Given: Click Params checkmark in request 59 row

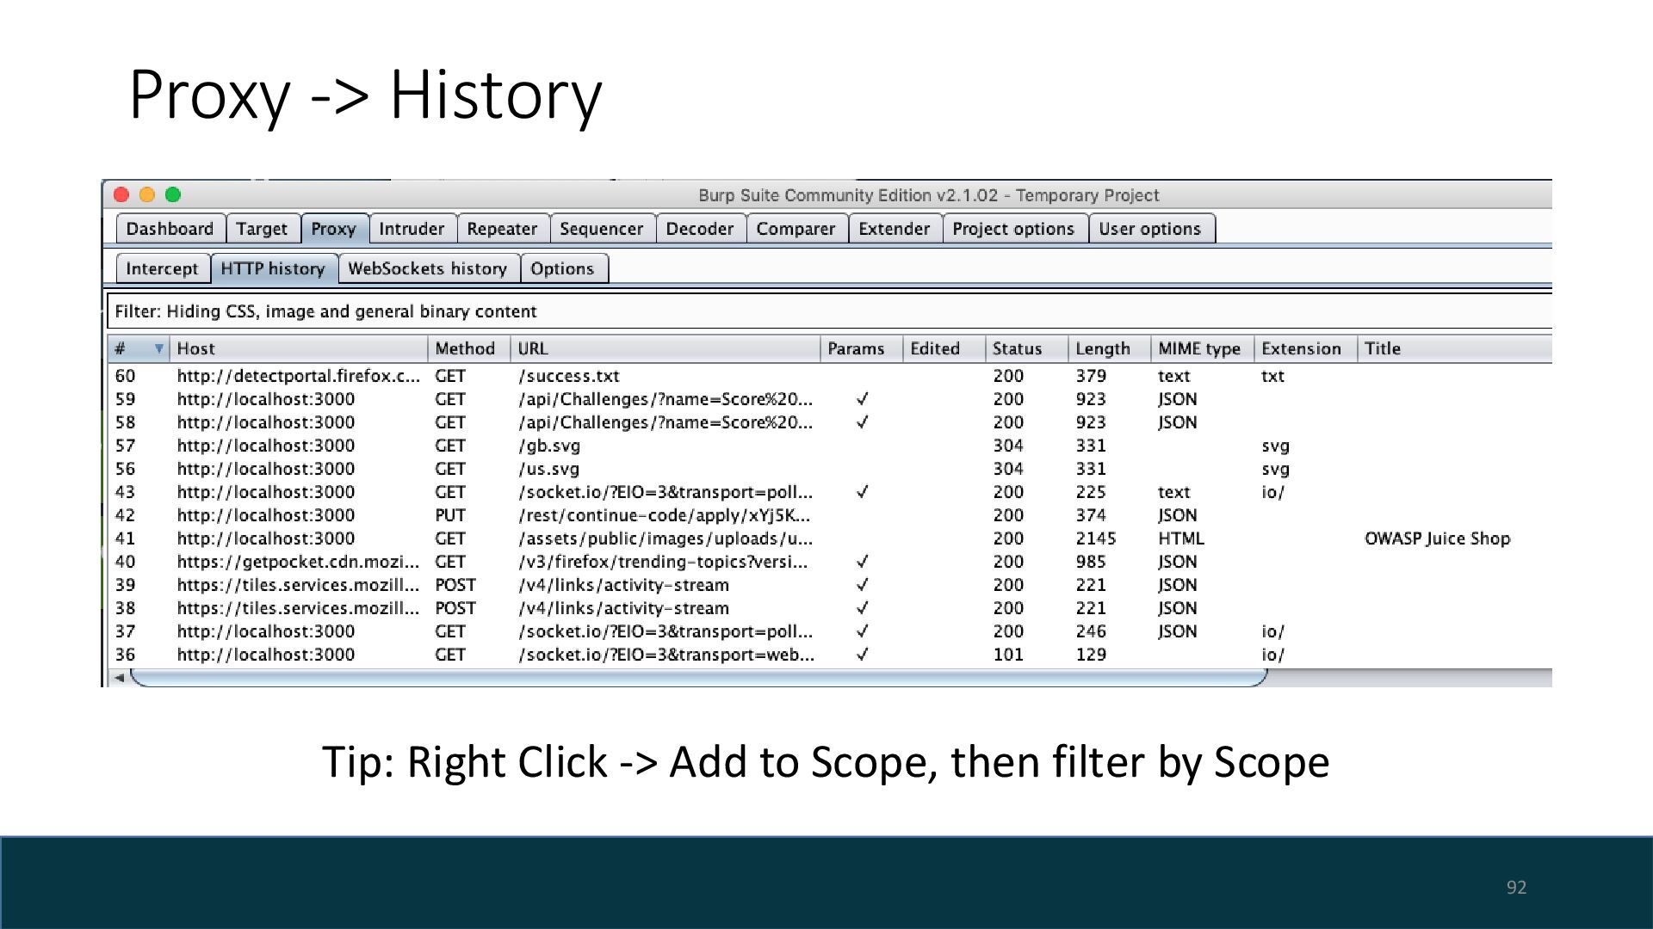Looking at the screenshot, I should click(863, 399).
